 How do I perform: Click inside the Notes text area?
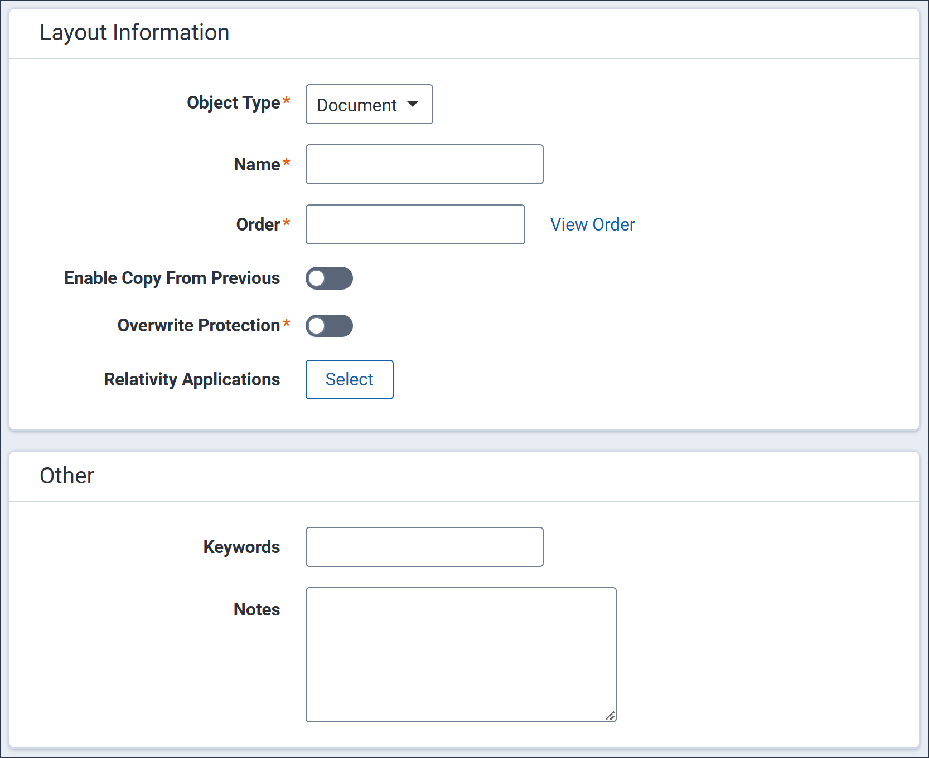pyautogui.click(x=461, y=654)
